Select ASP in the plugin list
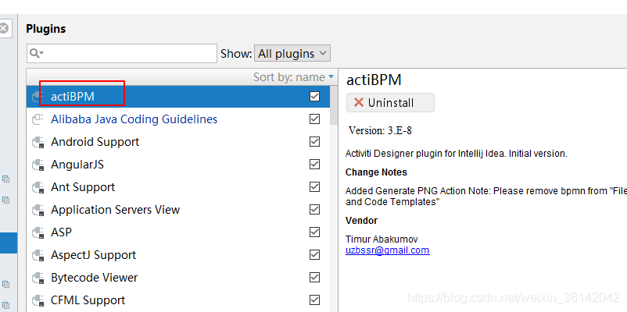Viewport: 627px width, 312px height. tap(178, 232)
